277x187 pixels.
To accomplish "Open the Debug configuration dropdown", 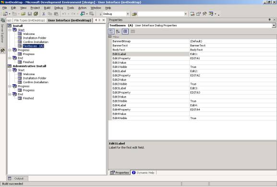I will pos(128,14).
